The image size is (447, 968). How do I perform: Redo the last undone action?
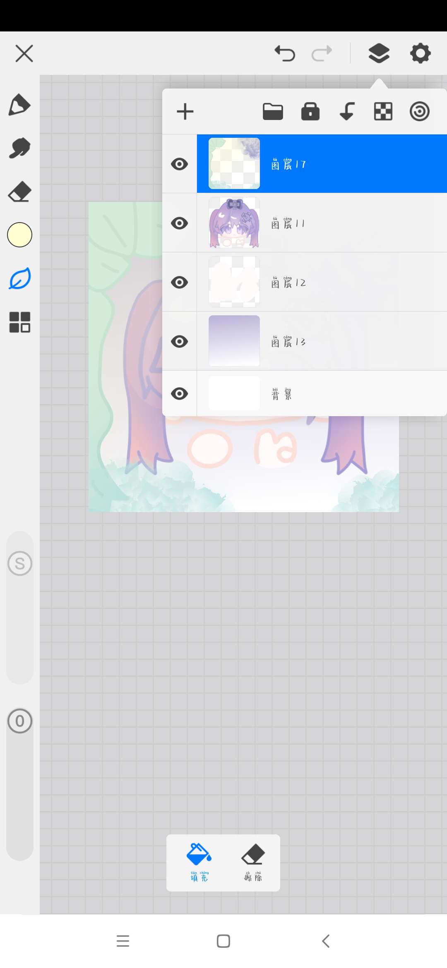(322, 53)
